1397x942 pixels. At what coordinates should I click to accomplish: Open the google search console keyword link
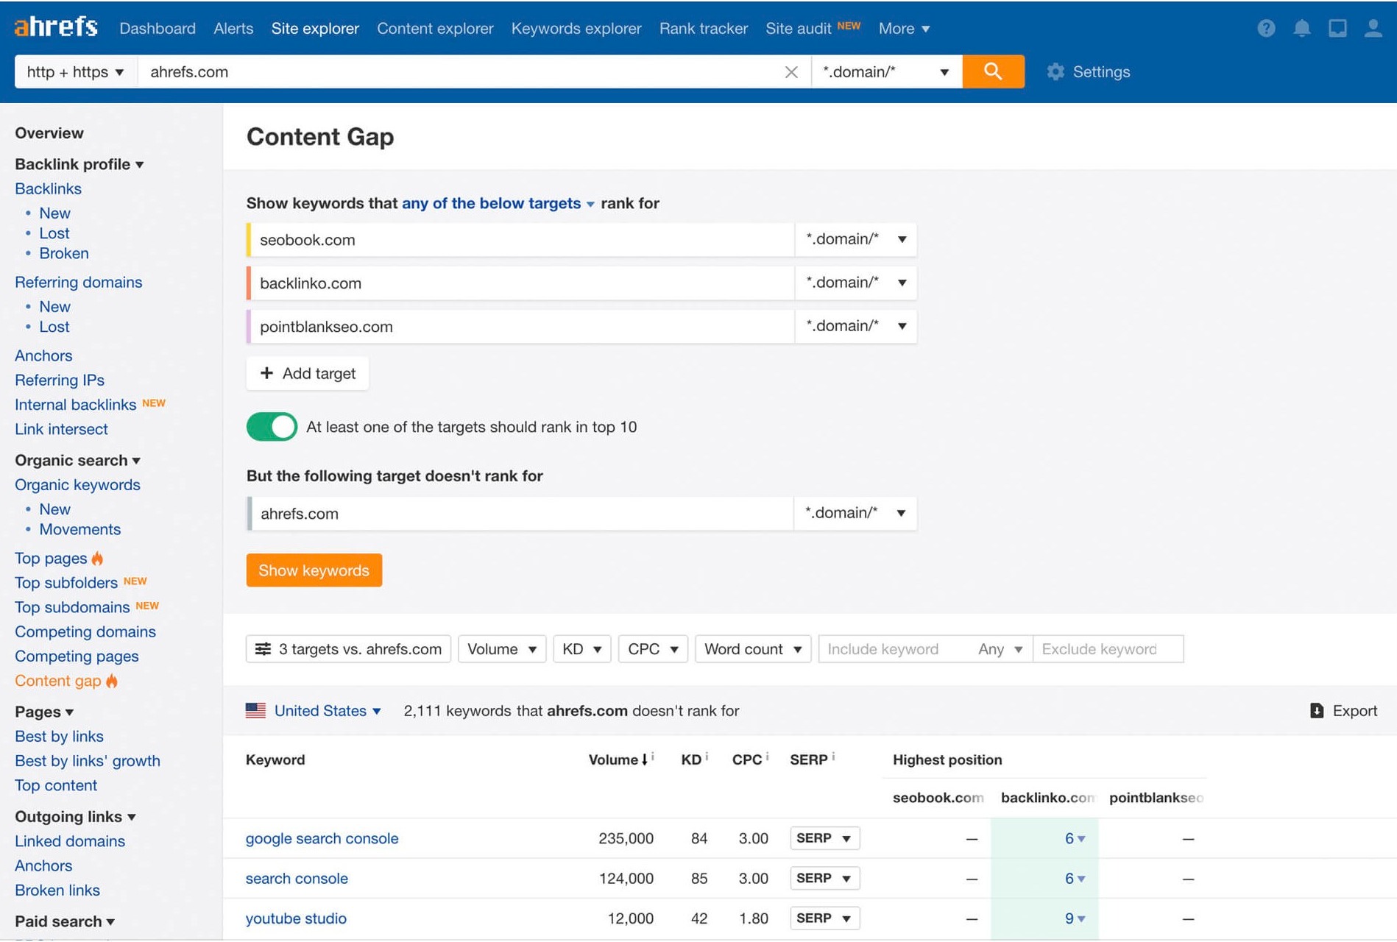coord(322,838)
